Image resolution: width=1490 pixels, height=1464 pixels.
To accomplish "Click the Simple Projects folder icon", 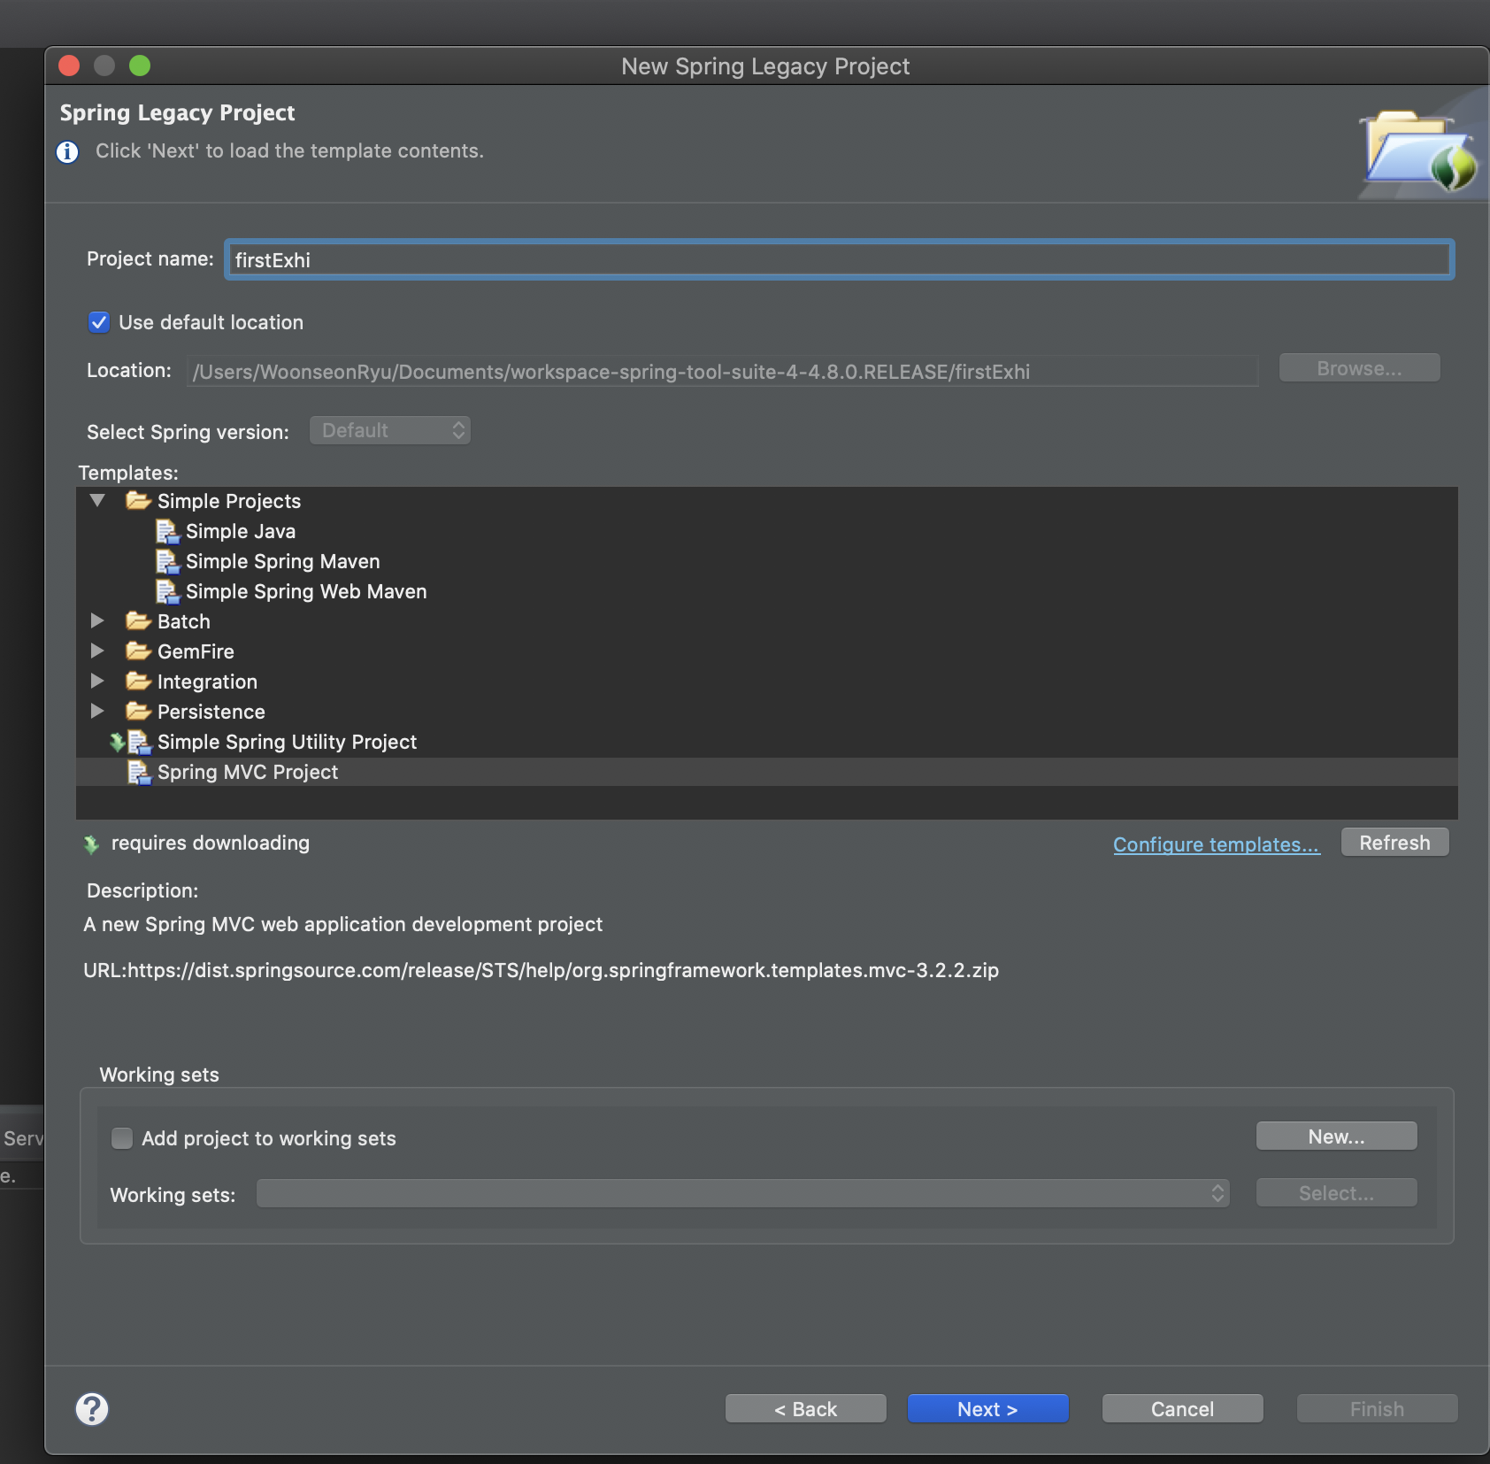I will pyautogui.click(x=138, y=501).
